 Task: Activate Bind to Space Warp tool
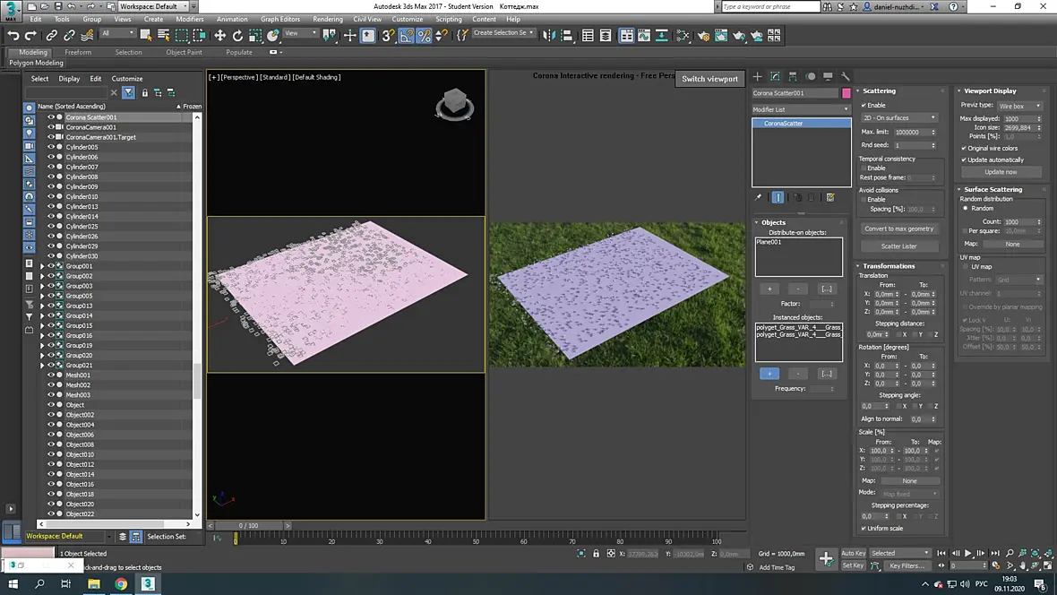coord(87,35)
